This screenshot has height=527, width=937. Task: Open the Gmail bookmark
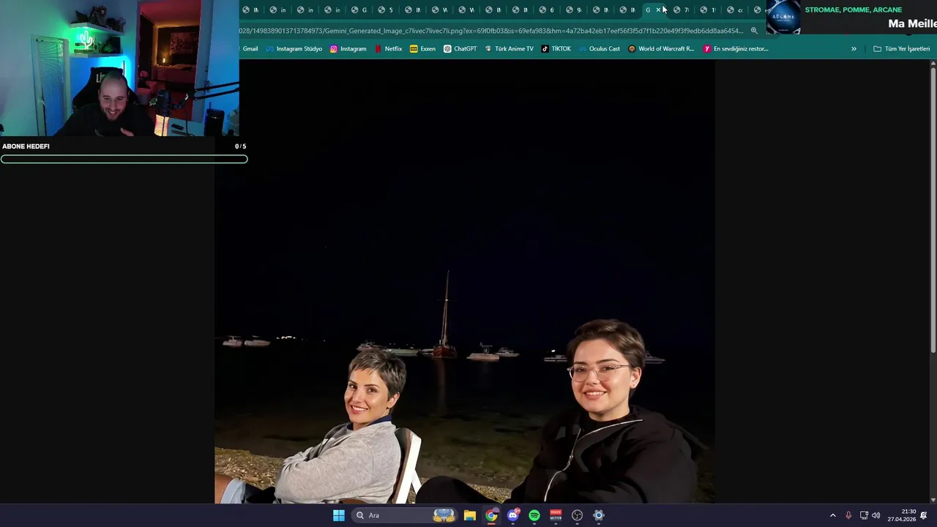(x=250, y=49)
